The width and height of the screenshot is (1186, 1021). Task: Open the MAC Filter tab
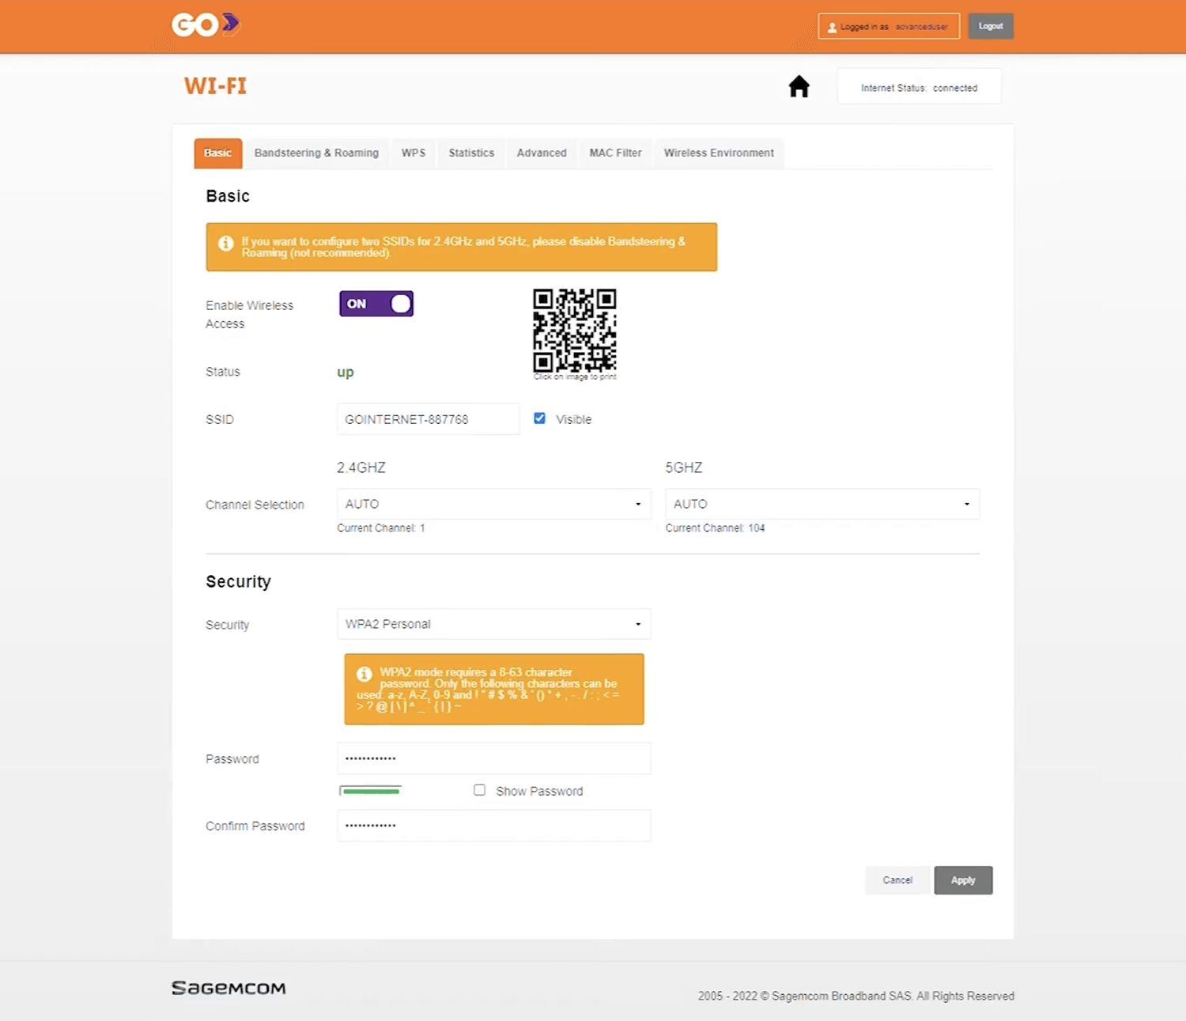point(615,153)
